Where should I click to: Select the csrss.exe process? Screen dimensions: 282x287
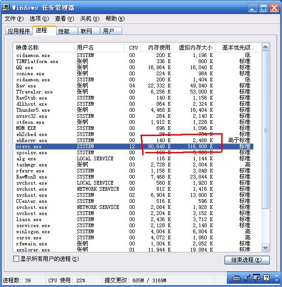click(x=134, y=237)
